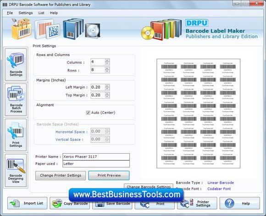
Task: Click the Linear Barcode type link
Action: click(x=221, y=183)
